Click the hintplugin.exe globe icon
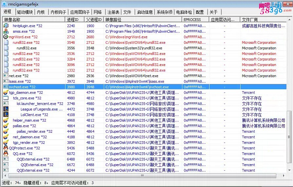 pos(6,26)
